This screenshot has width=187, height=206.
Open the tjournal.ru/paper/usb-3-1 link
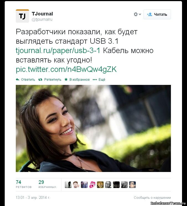[x=58, y=51]
